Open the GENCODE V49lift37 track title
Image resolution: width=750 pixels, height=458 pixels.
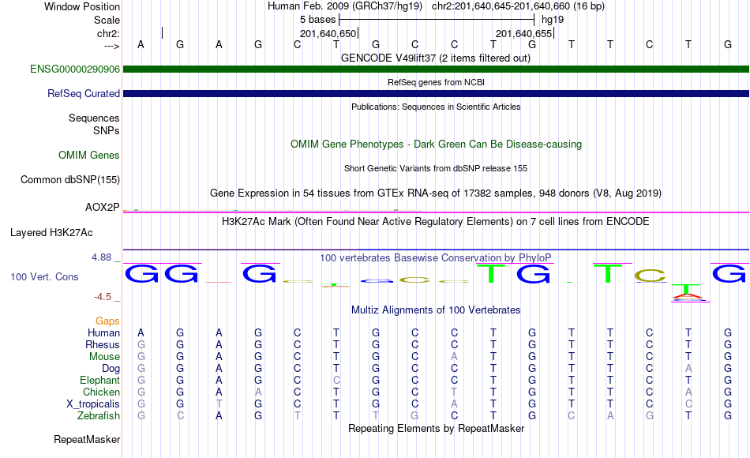click(x=435, y=58)
